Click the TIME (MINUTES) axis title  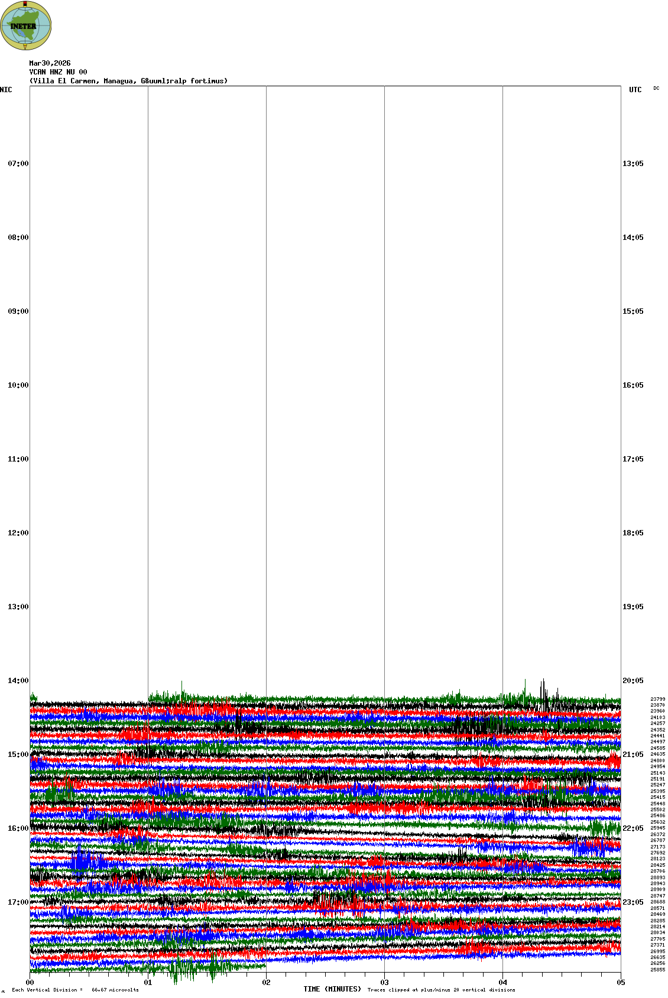(332, 989)
